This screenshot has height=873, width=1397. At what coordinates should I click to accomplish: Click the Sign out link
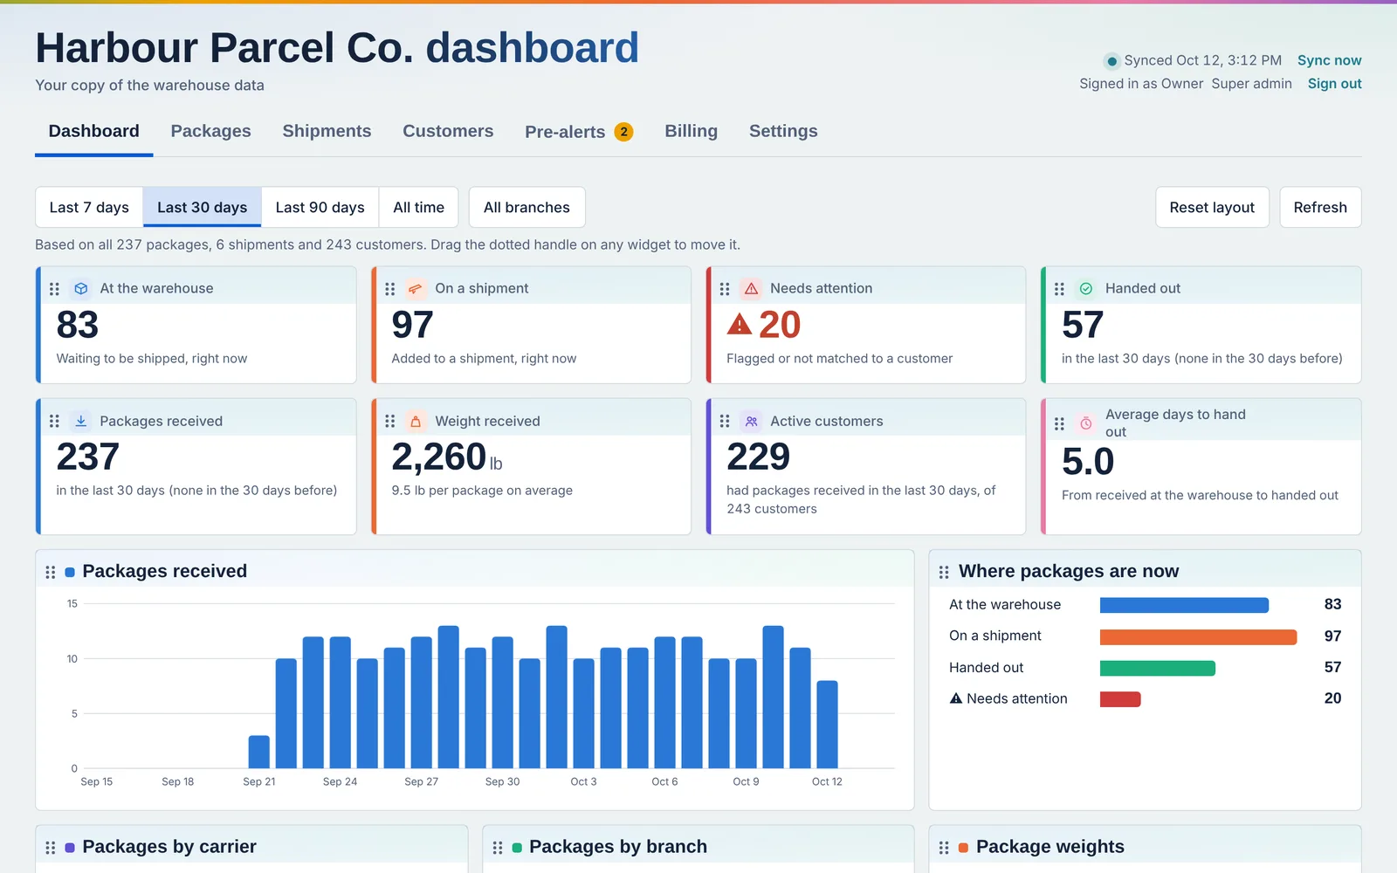[x=1335, y=84]
